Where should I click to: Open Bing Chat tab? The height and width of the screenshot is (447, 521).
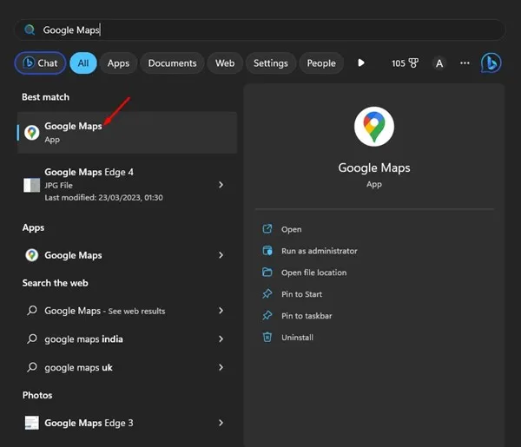click(x=40, y=63)
